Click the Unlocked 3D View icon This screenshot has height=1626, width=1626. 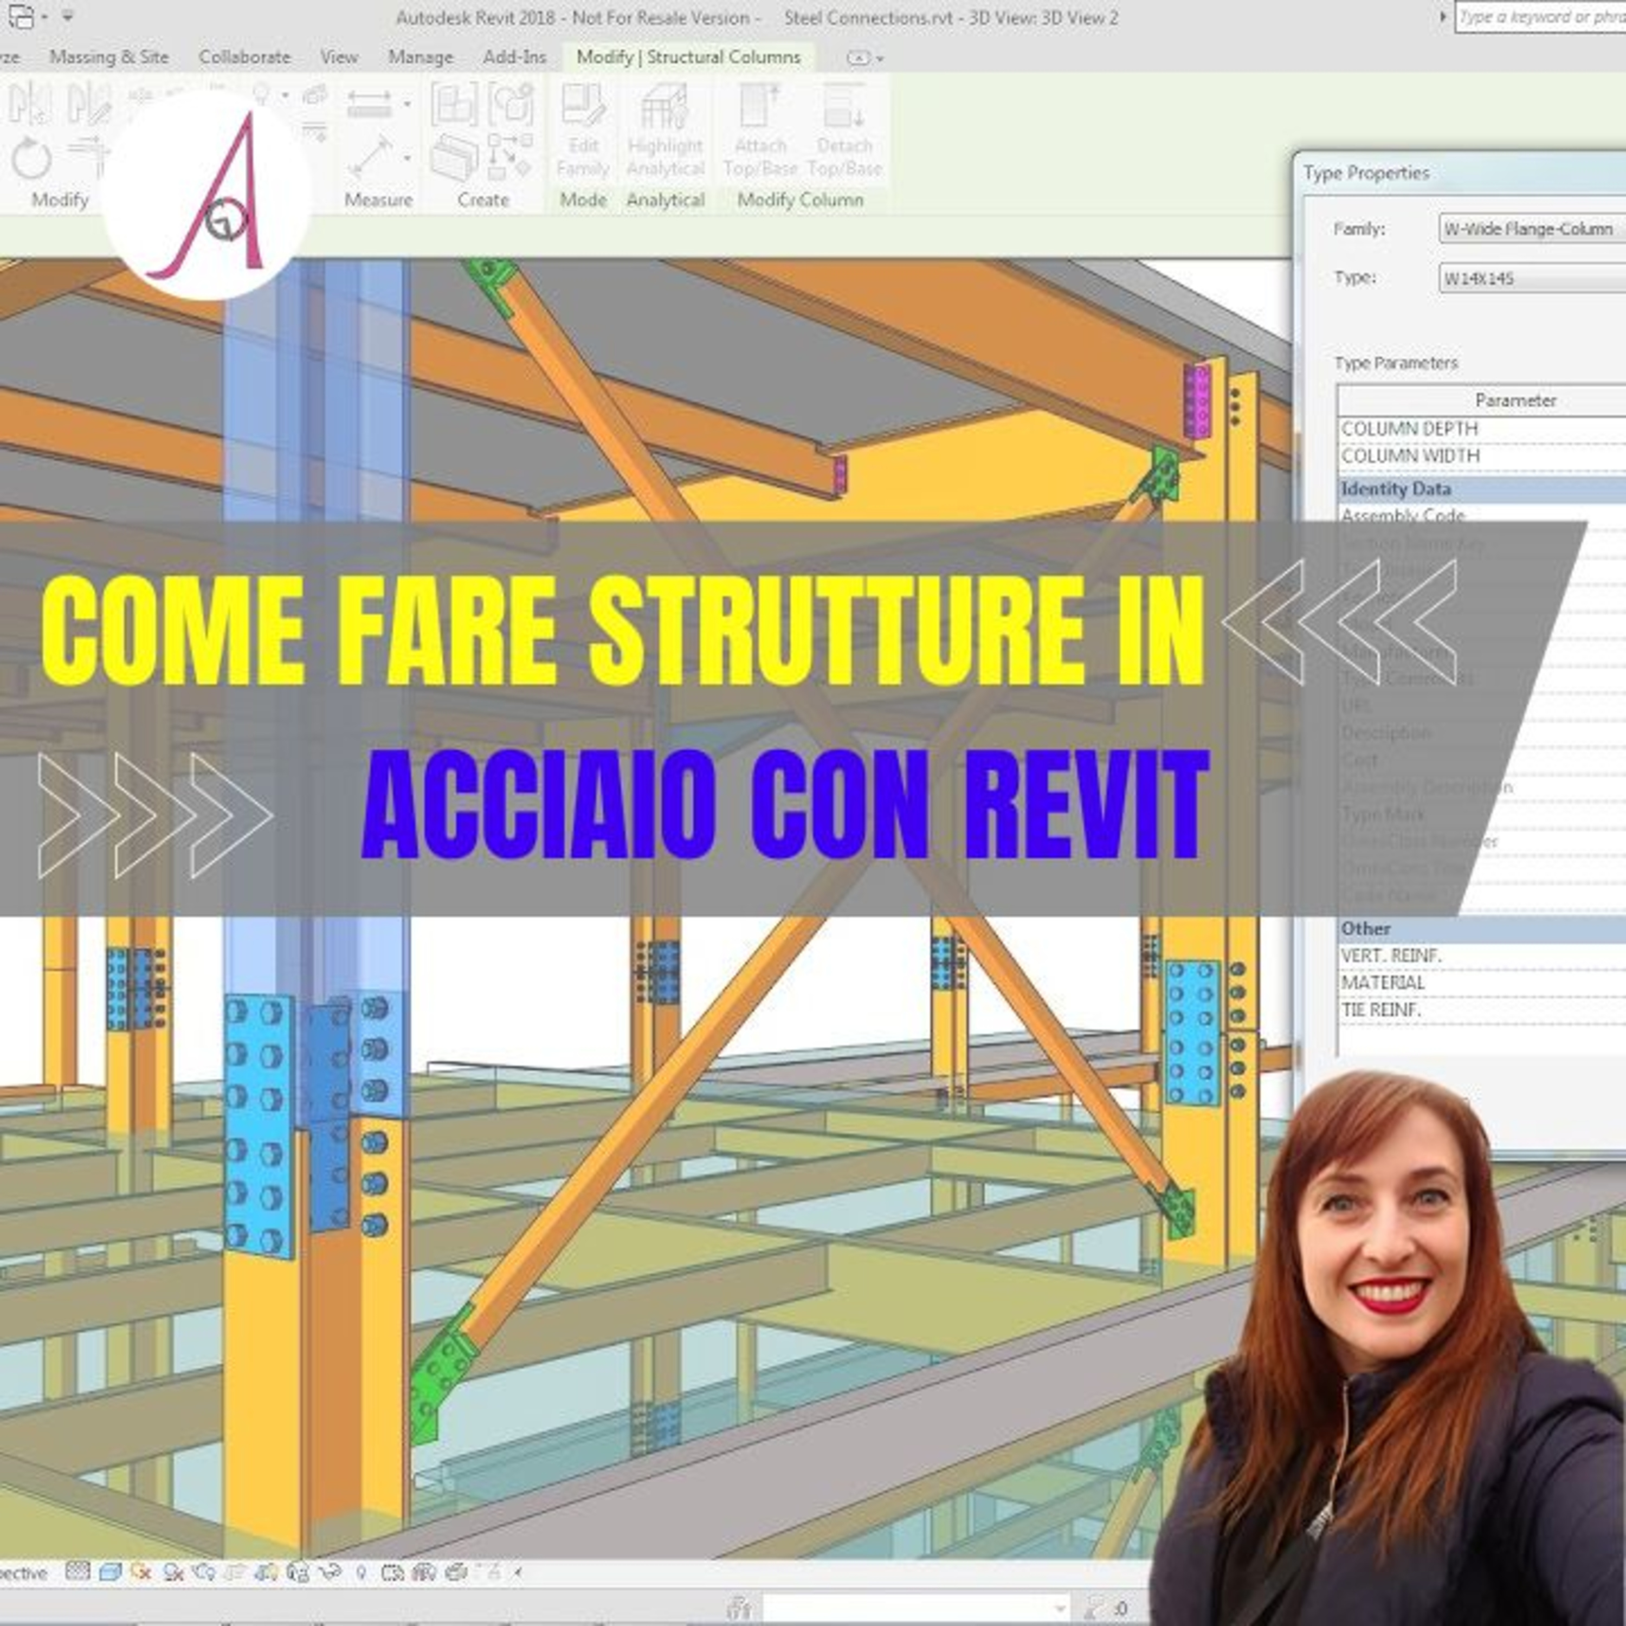click(298, 1572)
